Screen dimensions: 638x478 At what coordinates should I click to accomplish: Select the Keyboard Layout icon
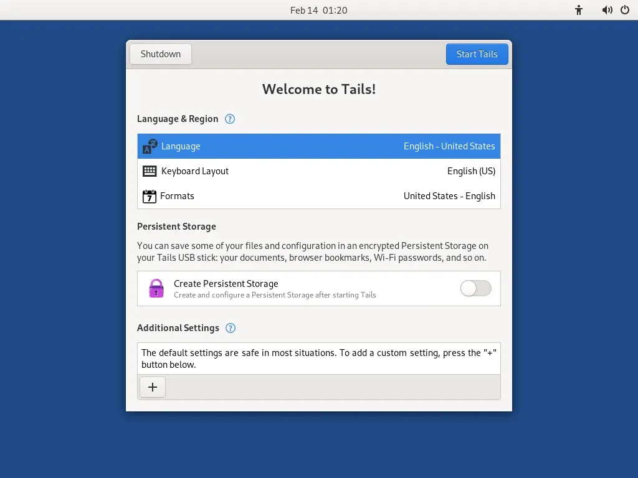[149, 171]
